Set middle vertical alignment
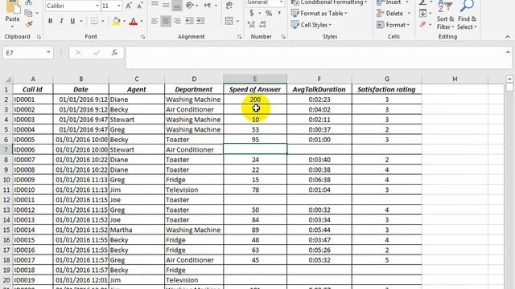Viewport: 515px width, 289px height. click(166, 5)
